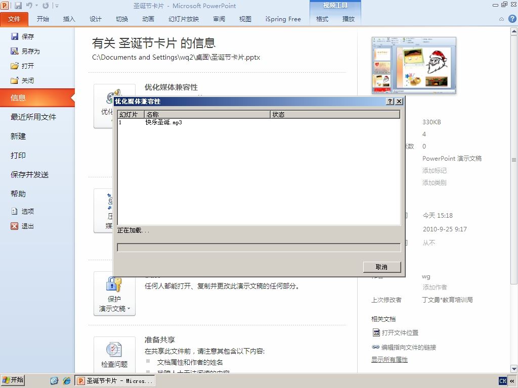Viewport: 518px width, 388px height.
Task: Click the Redo icon in title bar
Action: (46, 5)
